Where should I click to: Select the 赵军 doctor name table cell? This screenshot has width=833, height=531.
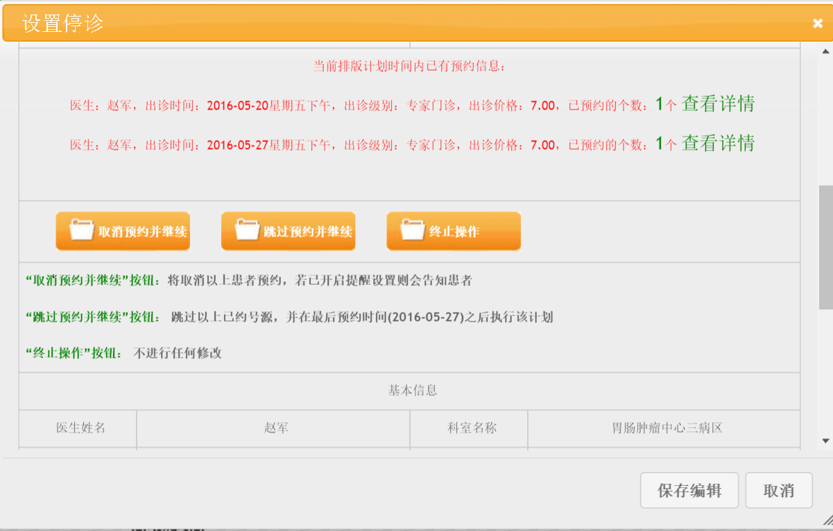[273, 428]
